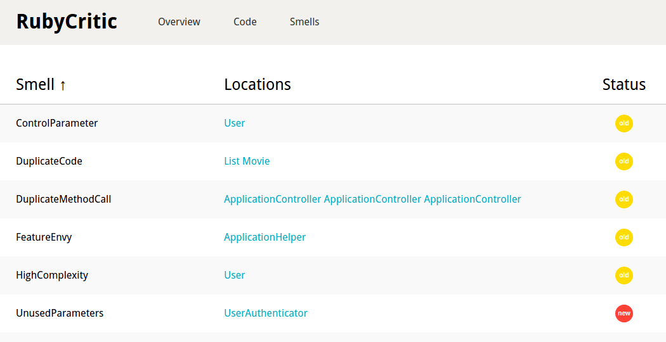Image resolution: width=666 pixels, height=342 pixels.
Task: Go to the Code menu item
Action: (x=245, y=22)
